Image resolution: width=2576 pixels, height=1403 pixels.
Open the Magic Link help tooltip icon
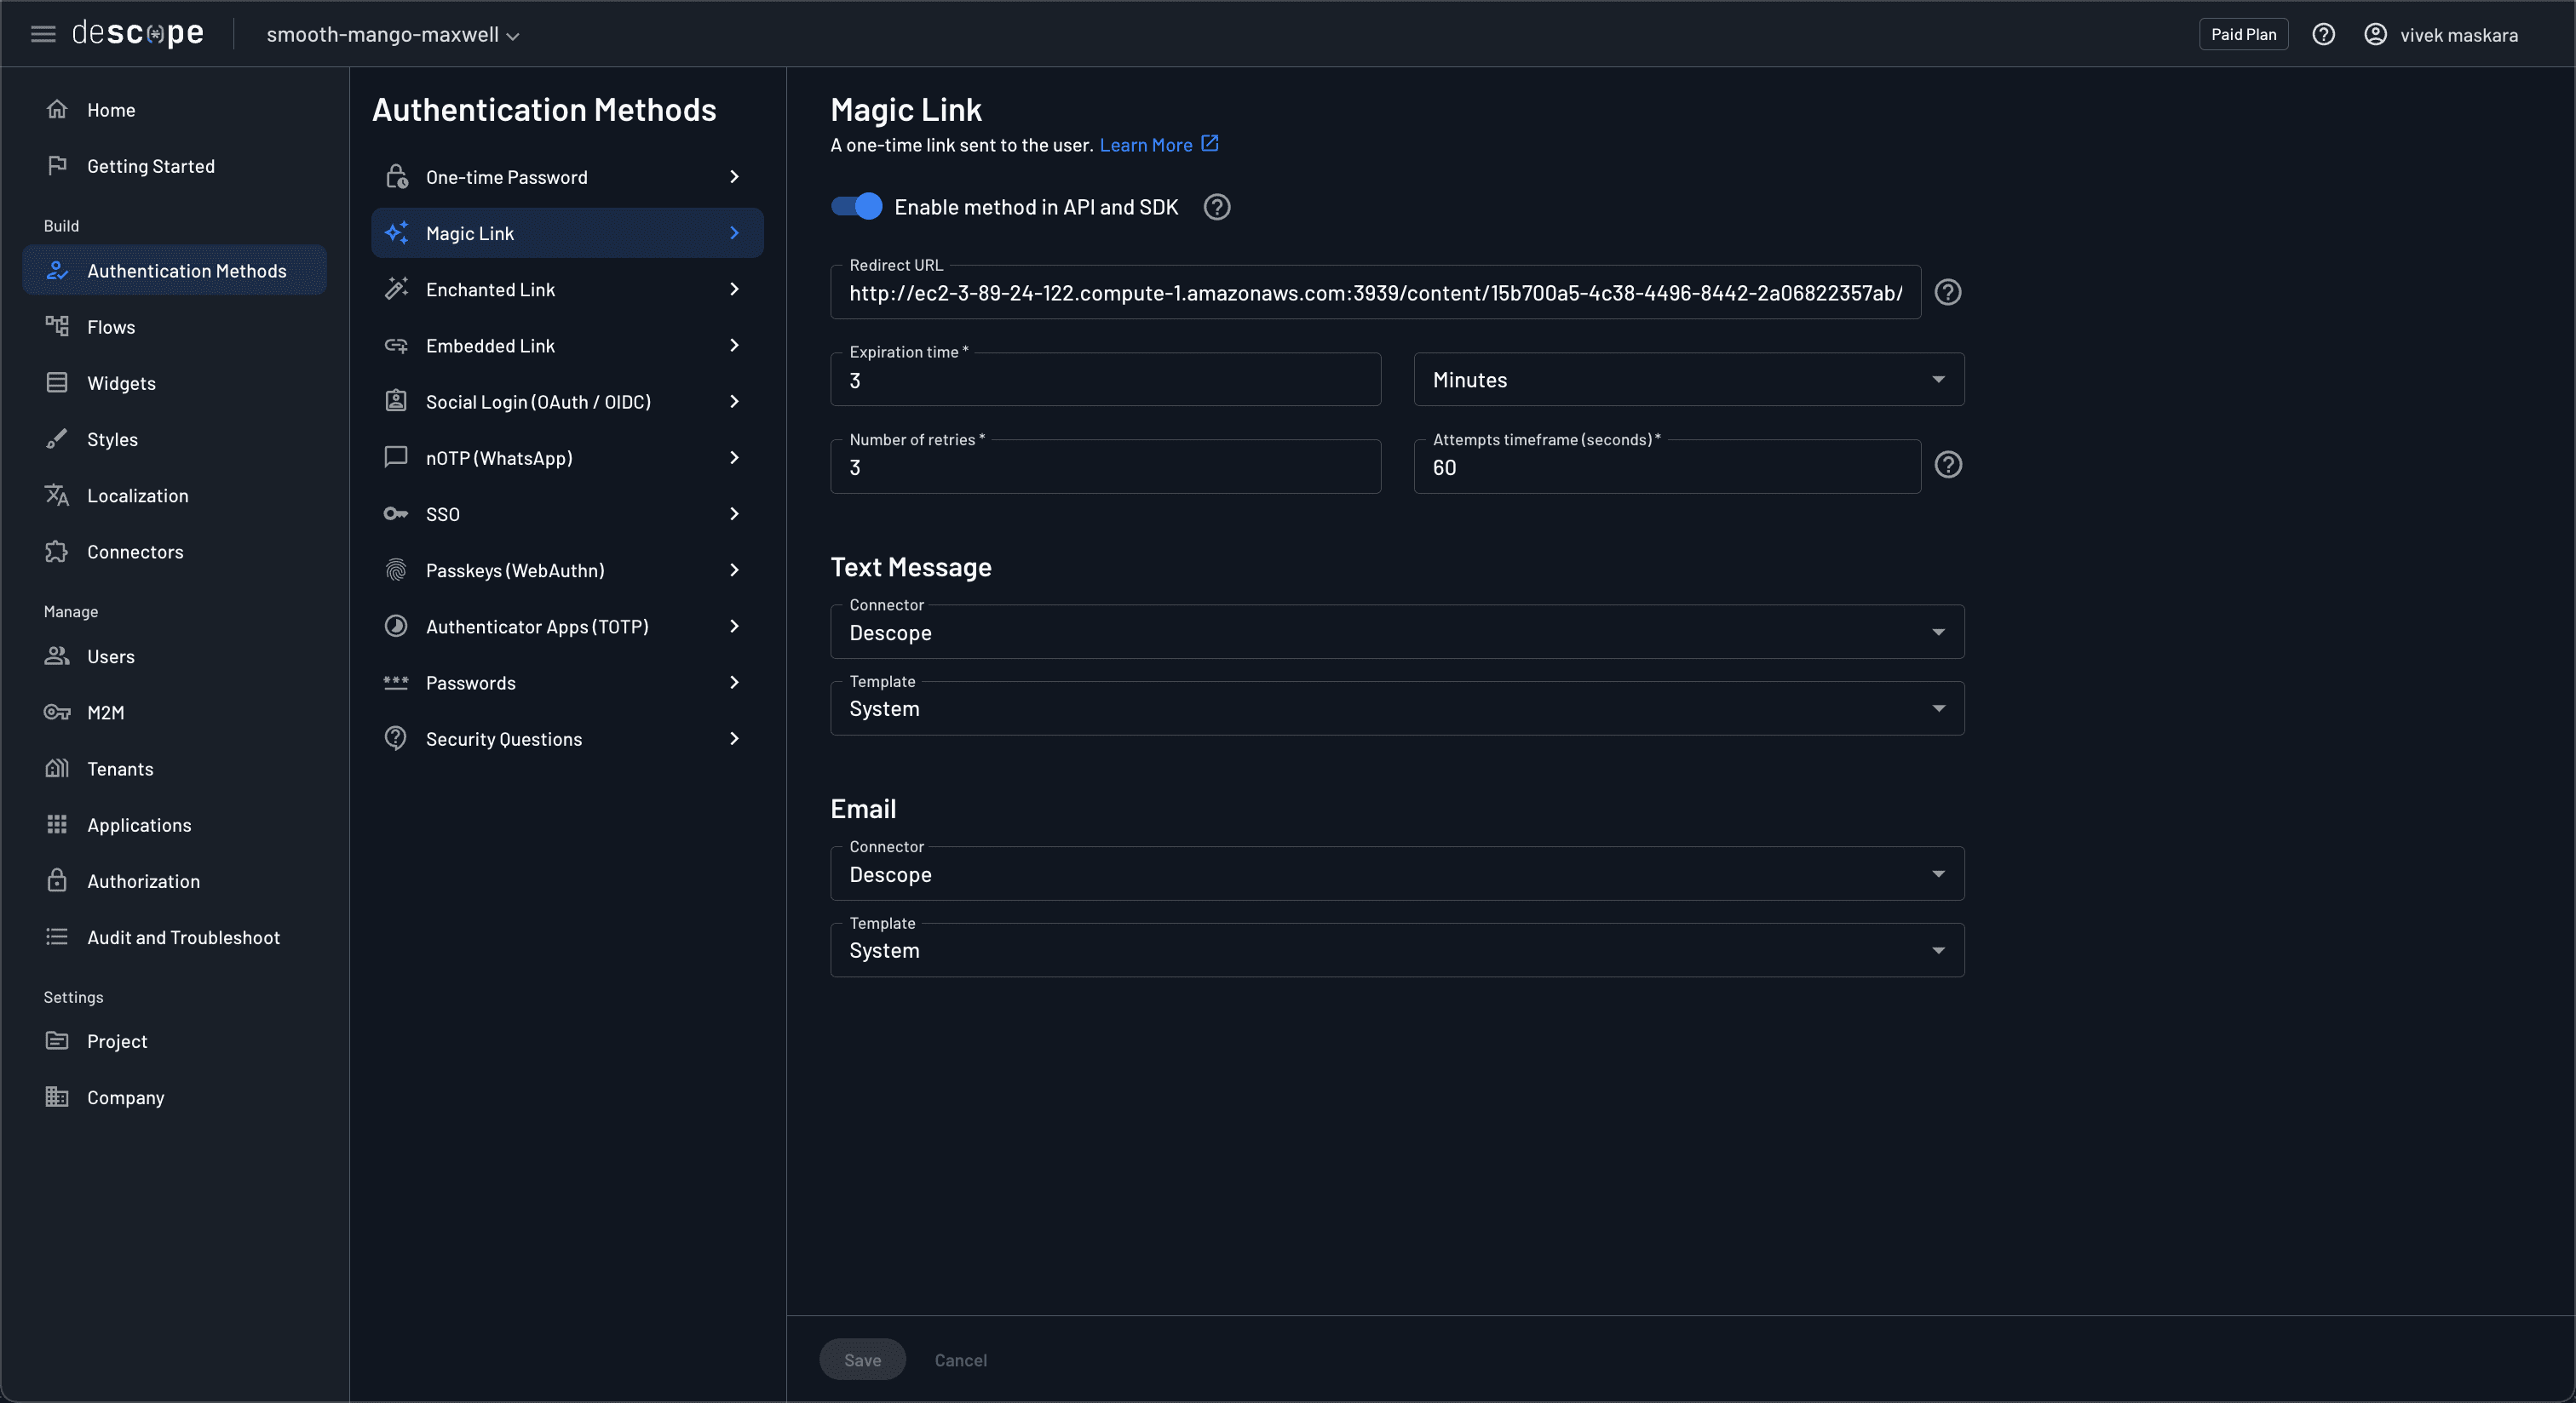(1216, 207)
